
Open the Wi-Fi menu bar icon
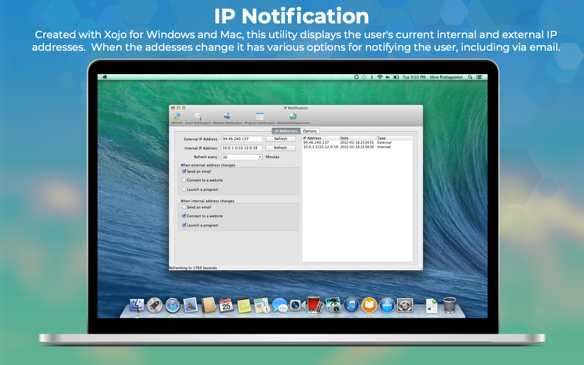tap(380, 76)
